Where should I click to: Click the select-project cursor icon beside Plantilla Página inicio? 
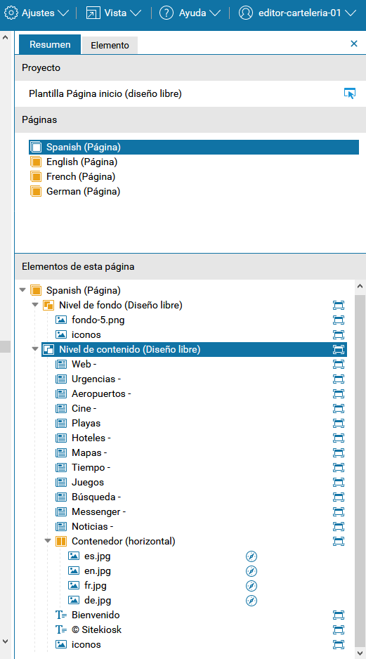(x=350, y=93)
